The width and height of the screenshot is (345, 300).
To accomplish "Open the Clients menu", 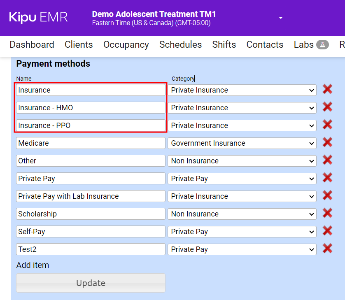I will (x=79, y=45).
